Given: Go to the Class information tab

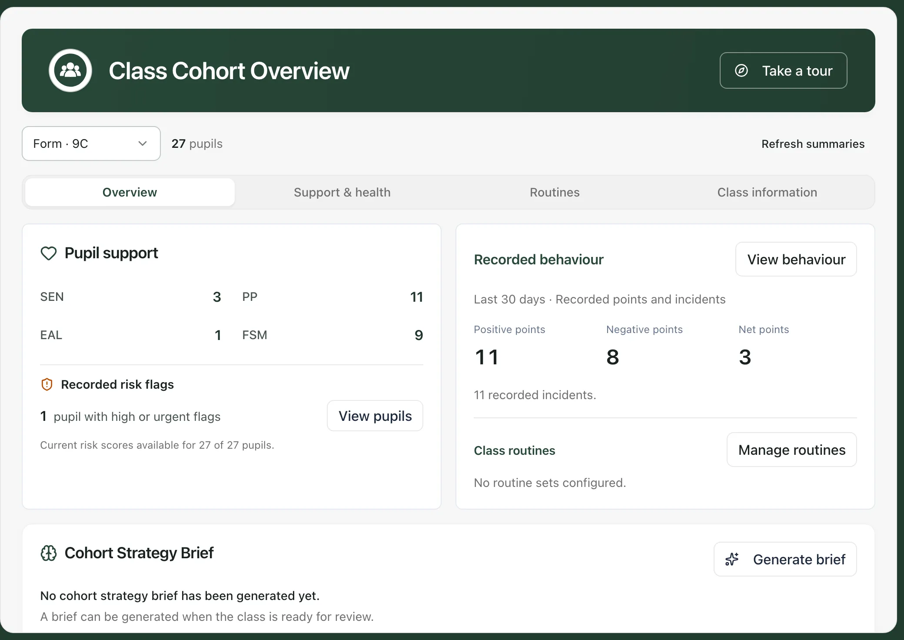Looking at the screenshot, I should [767, 192].
